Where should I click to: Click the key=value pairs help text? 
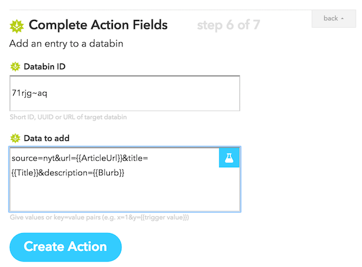(100, 217)
